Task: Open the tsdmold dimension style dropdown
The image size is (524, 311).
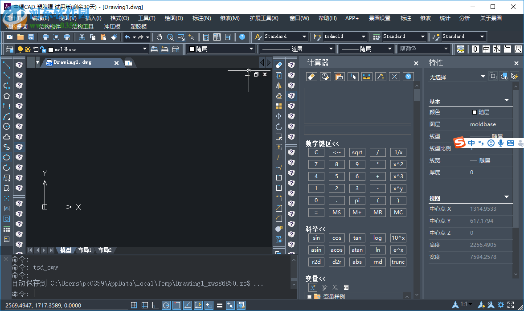Action: [x=364, y=37]
